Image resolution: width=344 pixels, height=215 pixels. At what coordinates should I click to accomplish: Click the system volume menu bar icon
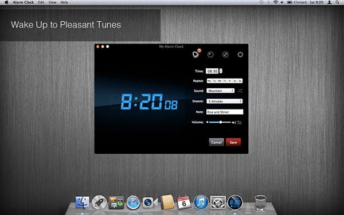(282, 2)
